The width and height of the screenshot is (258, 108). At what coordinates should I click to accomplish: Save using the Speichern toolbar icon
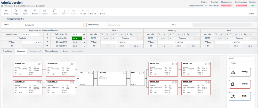pyautogui.click(x=35, y=12)
